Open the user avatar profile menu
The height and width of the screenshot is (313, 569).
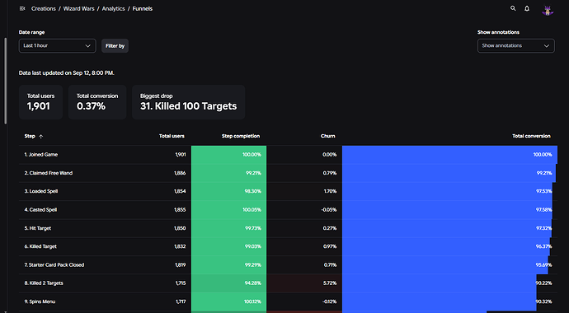point(548,9)
